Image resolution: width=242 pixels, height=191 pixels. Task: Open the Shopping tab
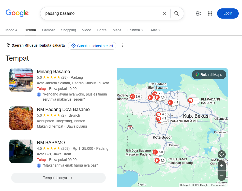(x=68, y=30)
